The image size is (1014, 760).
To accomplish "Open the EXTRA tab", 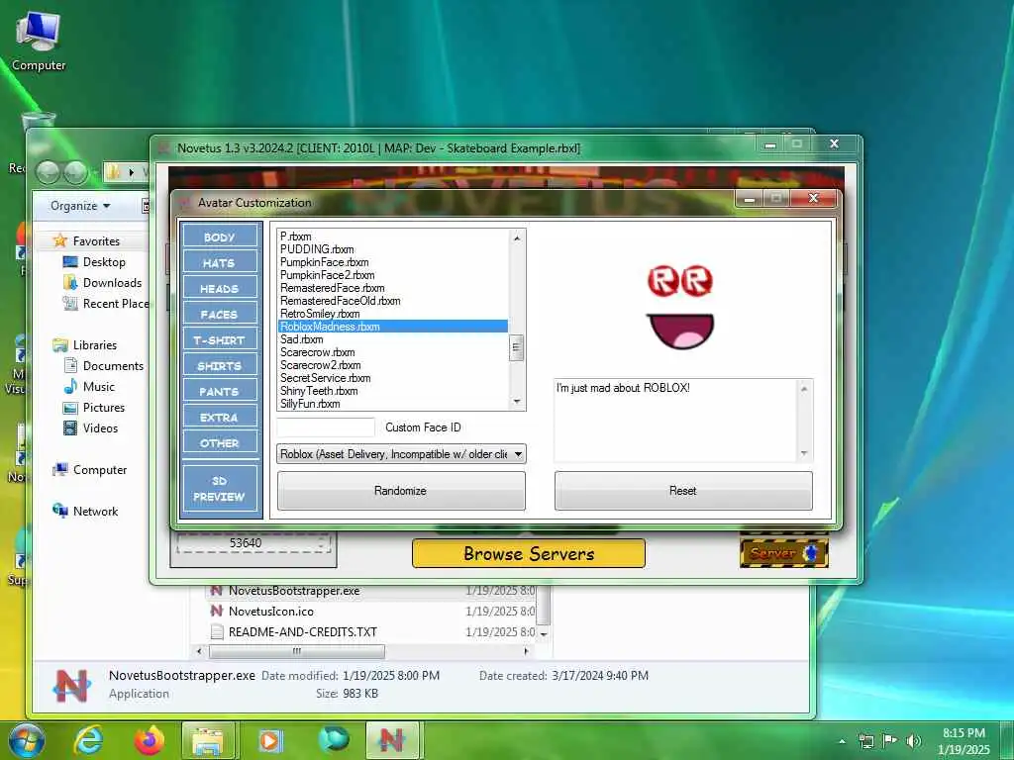I will [220, 418].
